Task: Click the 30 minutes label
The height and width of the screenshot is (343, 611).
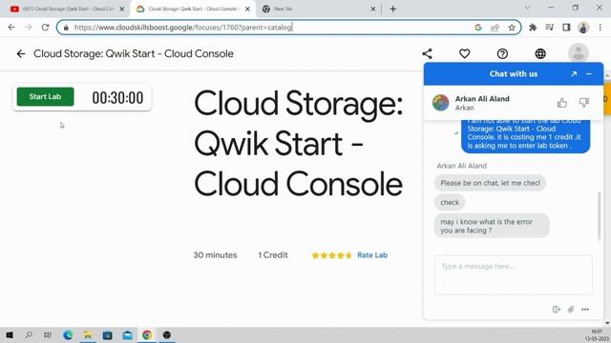Action: tap(215, 255)
